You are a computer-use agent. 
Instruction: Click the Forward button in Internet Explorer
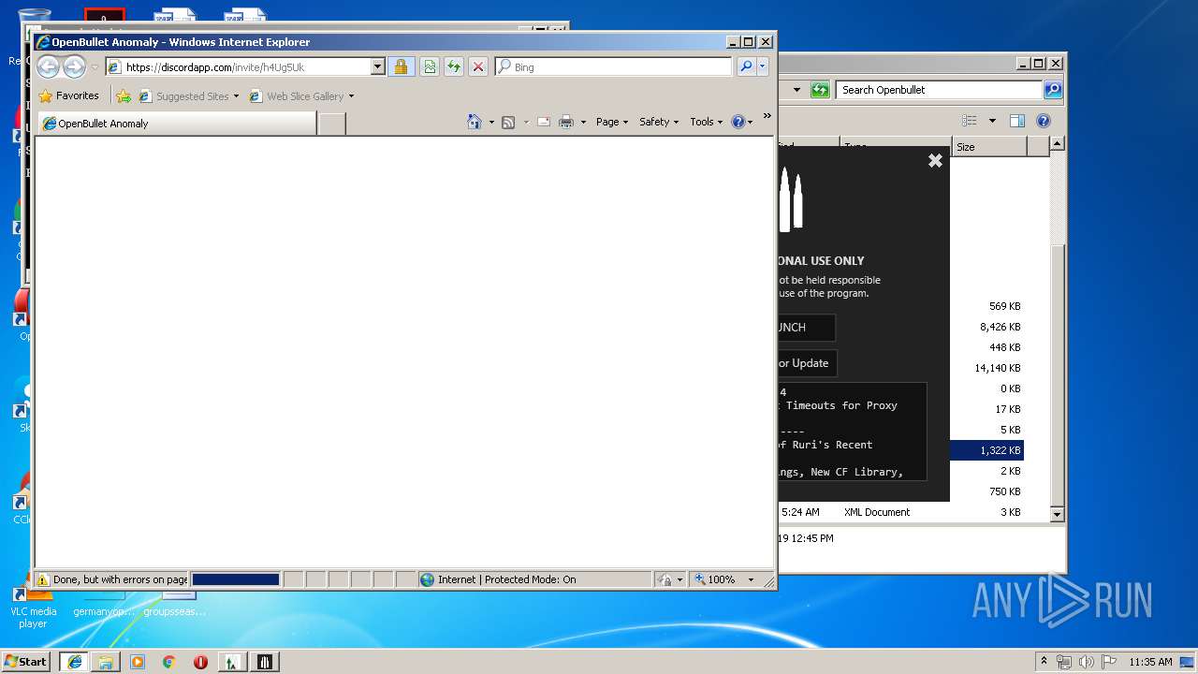pos(74,66)
